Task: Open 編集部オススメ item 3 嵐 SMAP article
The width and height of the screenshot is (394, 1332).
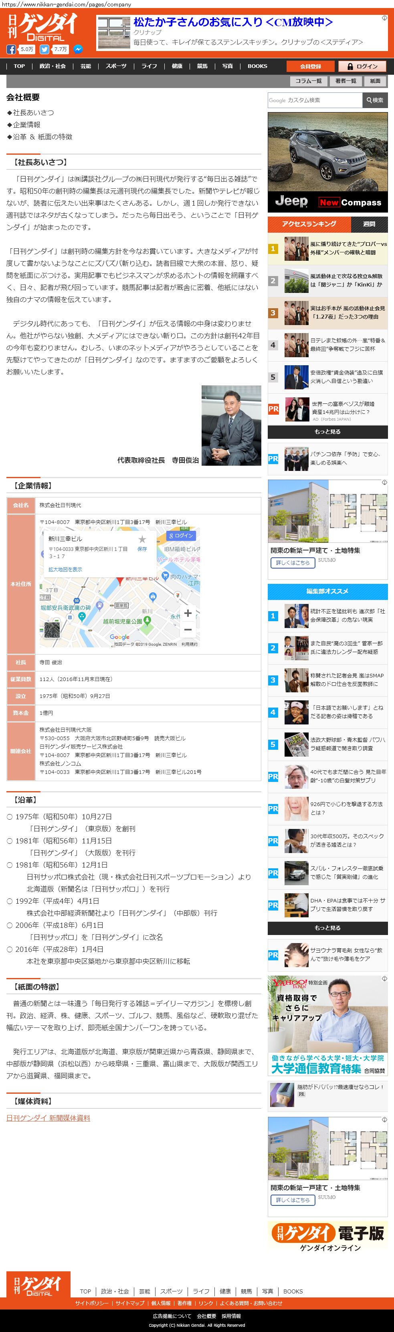Action: click(327, 679)
